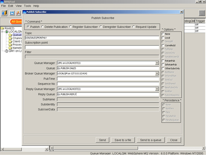Enable the RetainPub option checkbox
The image size is (206, 155).
pyautogui.click(x=163, y=61)
